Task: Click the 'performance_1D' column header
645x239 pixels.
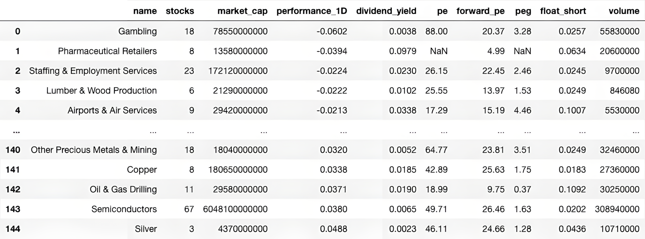Action: (x=312, y=11)
